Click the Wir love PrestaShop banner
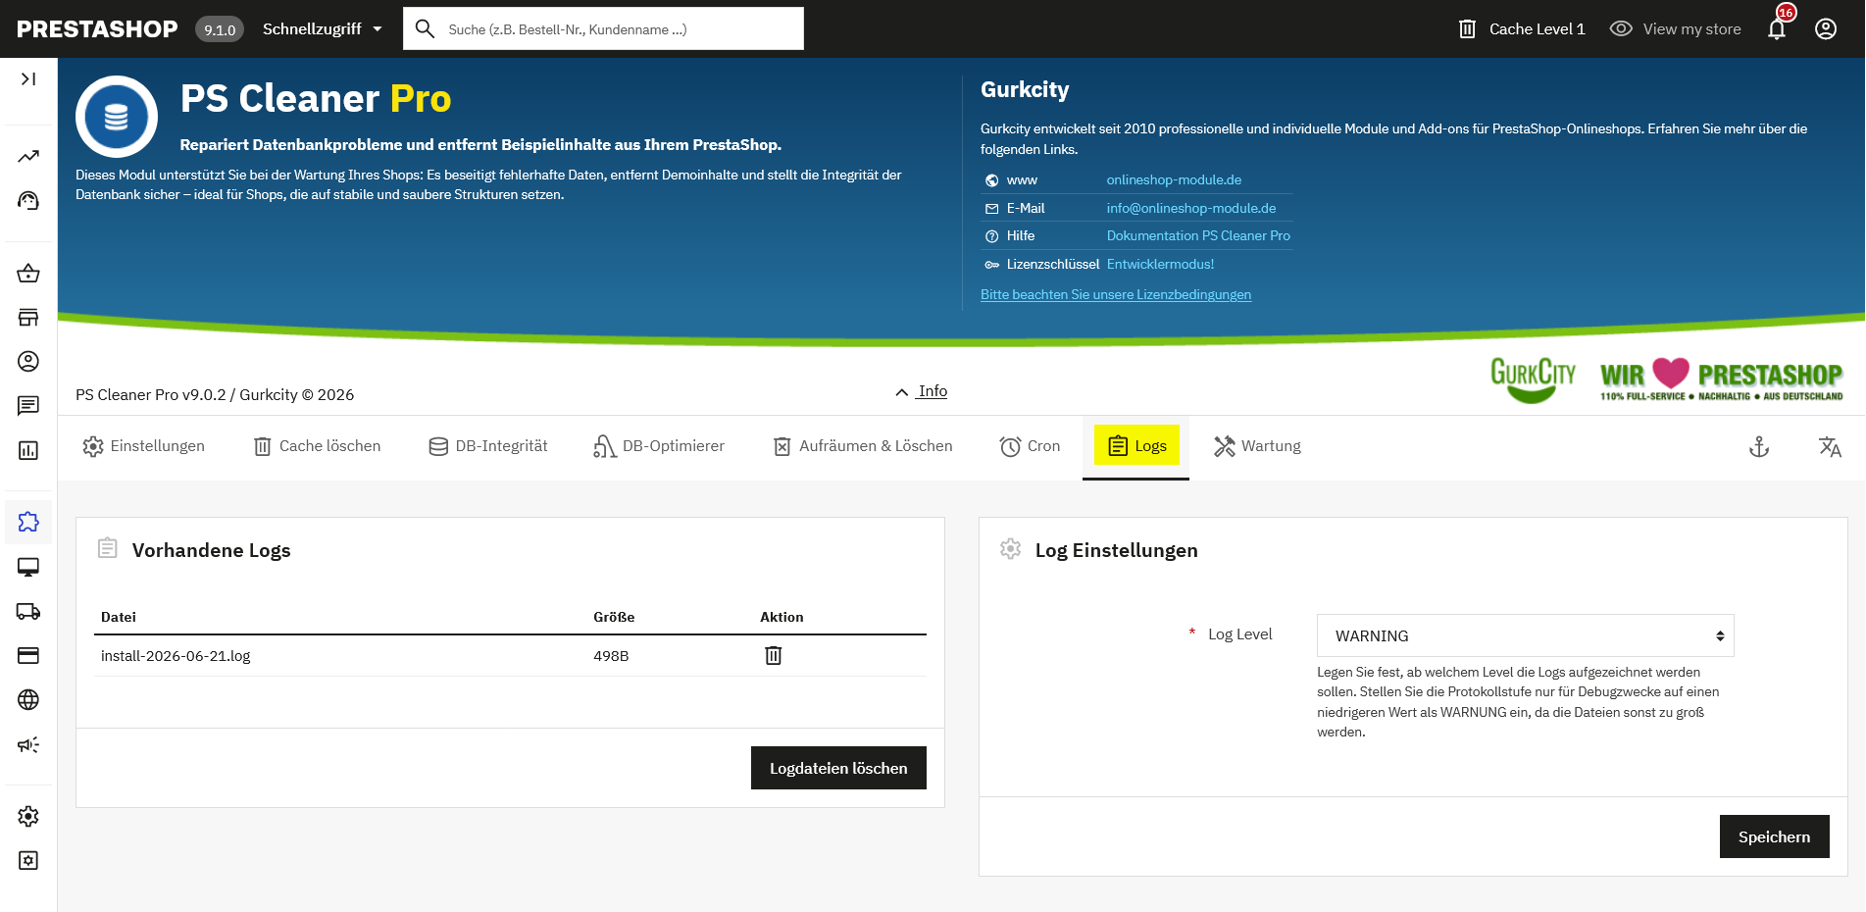Viewport: 1866px width, 912px height. click(x=1721, y=380)
